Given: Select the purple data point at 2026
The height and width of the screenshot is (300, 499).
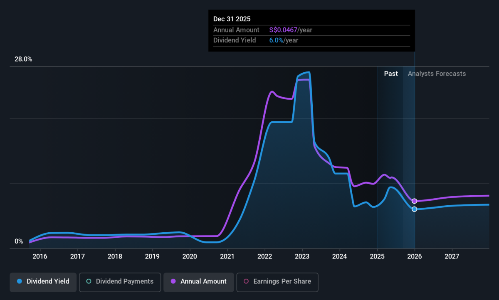Looking at the screenshot, I should pos(414,201).
